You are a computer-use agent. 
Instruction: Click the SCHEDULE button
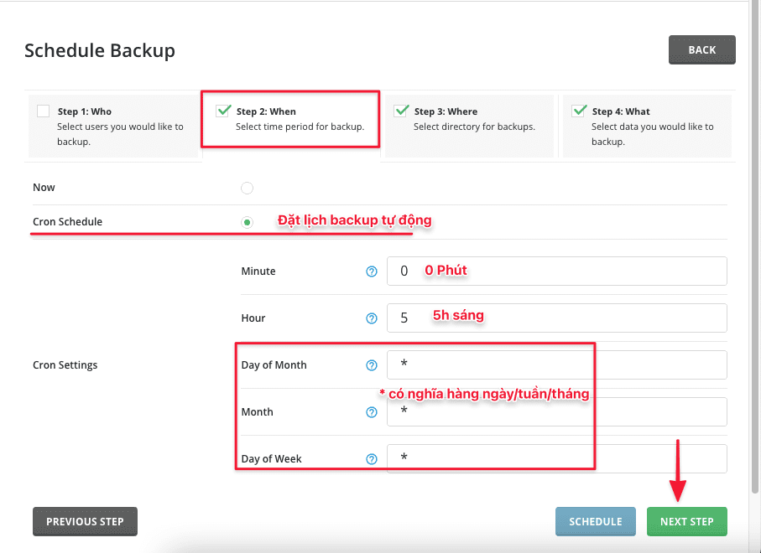[595, 521]
